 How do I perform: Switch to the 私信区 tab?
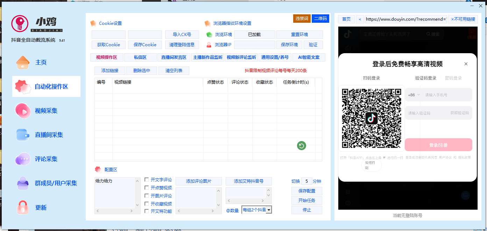pyautogui.click(x=140, y=57)
